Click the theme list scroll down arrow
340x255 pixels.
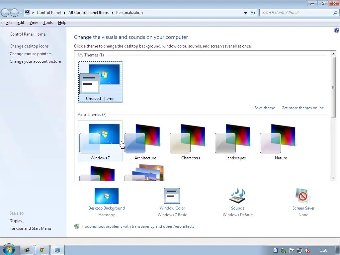[x=333, y=178]
